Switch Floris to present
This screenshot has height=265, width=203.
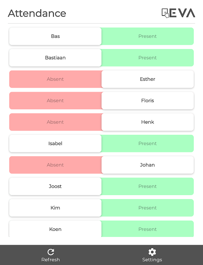[x=147, y=101]
